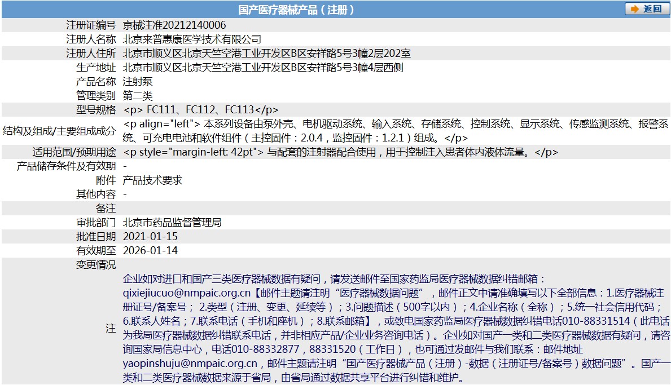Click email yaopinshuju@nmpaic.org.cn in the note
Image resolution: width=671 pixels, height=385 pixels.
tap(190, 364)
